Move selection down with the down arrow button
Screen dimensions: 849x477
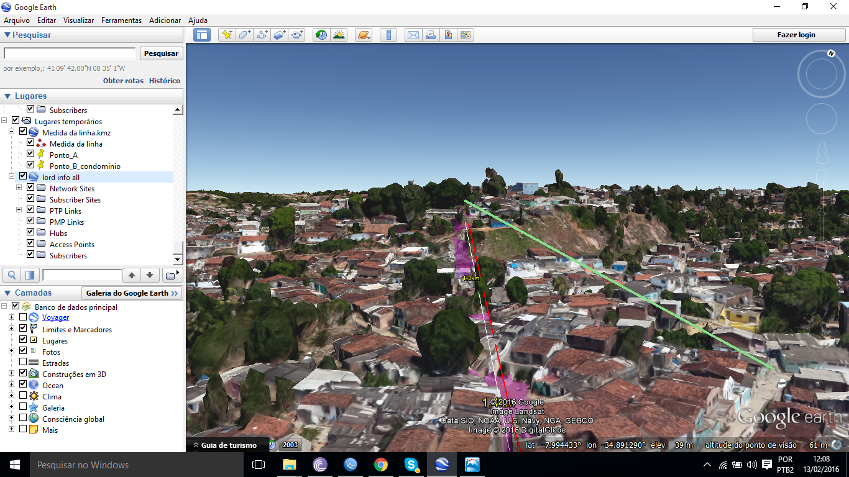pos(150,275)
